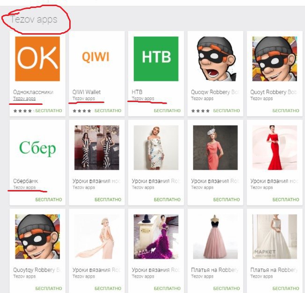305x293 pixels.
Task: Open Tezov apps link under Quoytqy Robbery
Action: (24, 276)
